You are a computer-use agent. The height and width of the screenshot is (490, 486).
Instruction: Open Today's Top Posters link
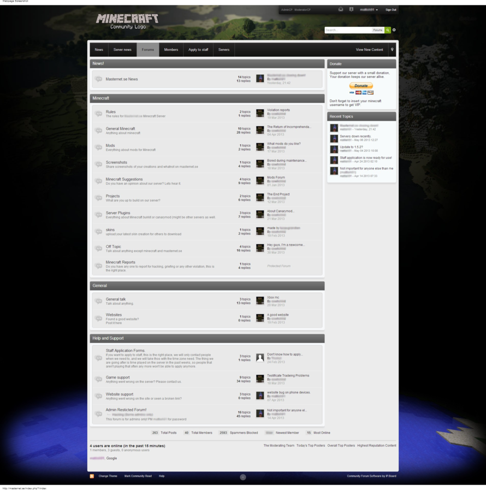[311, 446]
